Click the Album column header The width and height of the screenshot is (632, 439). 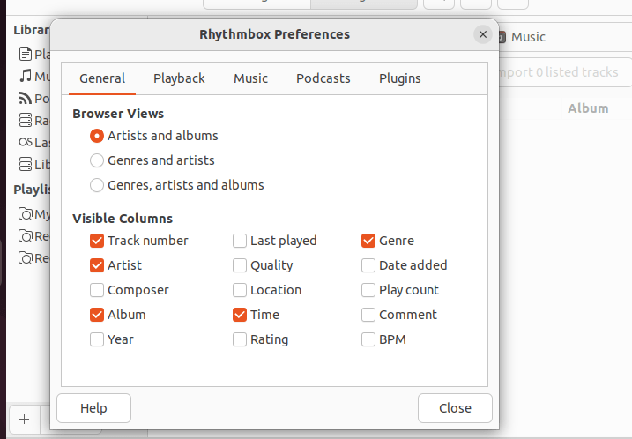(588, 108)
